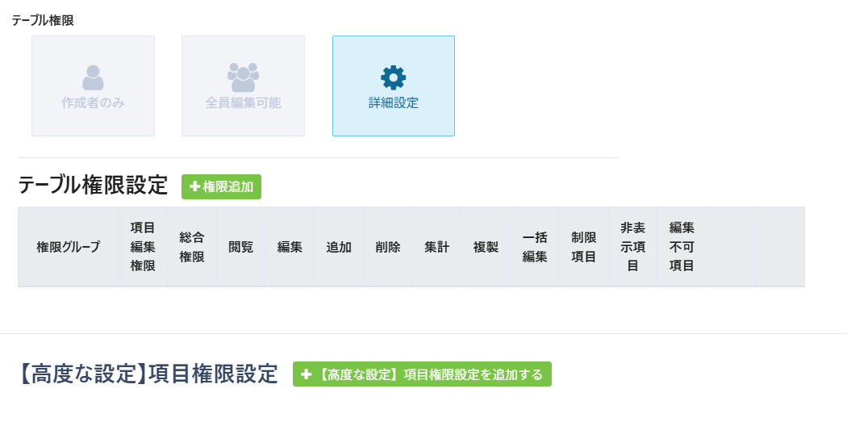Select the 非表示項目 column header

pyautogui.click(x=633, y=247)
